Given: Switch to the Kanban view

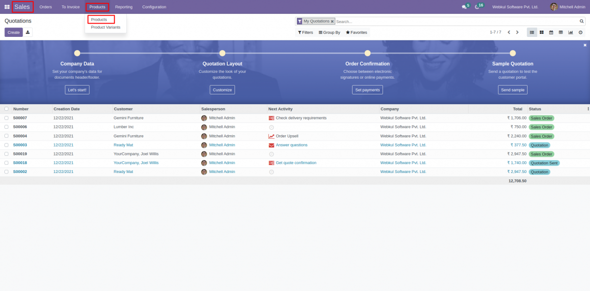Looking at the screenshot, I should [x=541, y=32].
